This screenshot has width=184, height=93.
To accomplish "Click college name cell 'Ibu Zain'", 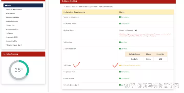I will 134,59.
